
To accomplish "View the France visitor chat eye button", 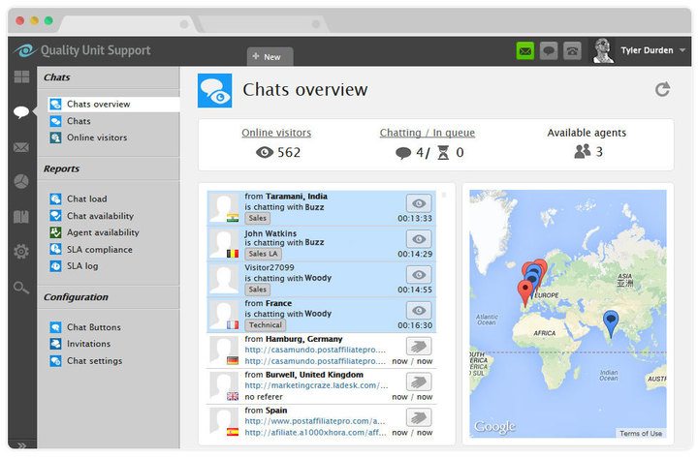I will 419,311.
